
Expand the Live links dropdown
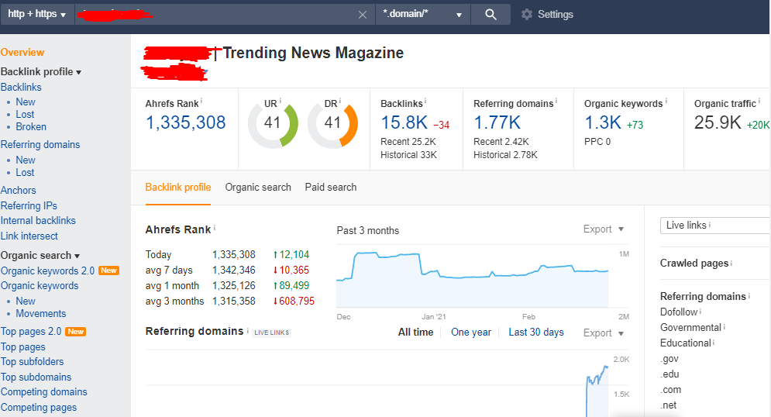714,225
